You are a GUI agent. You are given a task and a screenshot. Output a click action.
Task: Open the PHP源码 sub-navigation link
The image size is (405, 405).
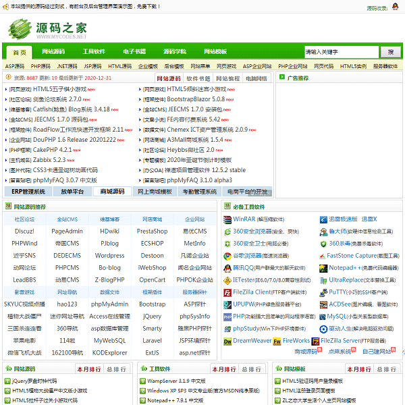[40, 66]
